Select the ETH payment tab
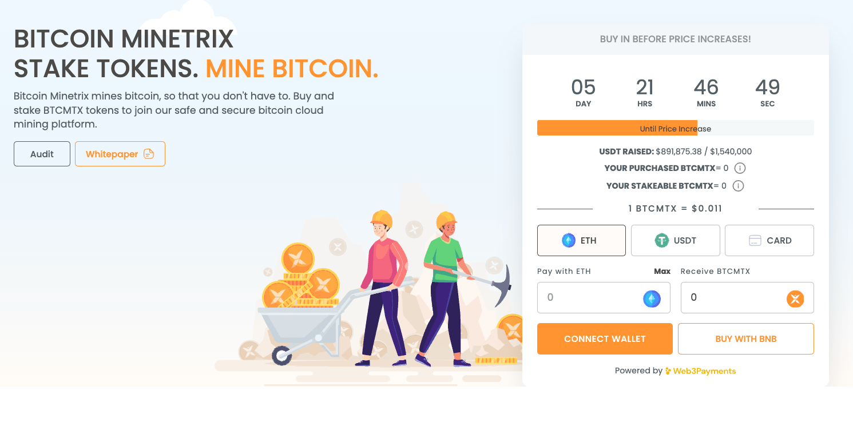 [x=581, y=240]
